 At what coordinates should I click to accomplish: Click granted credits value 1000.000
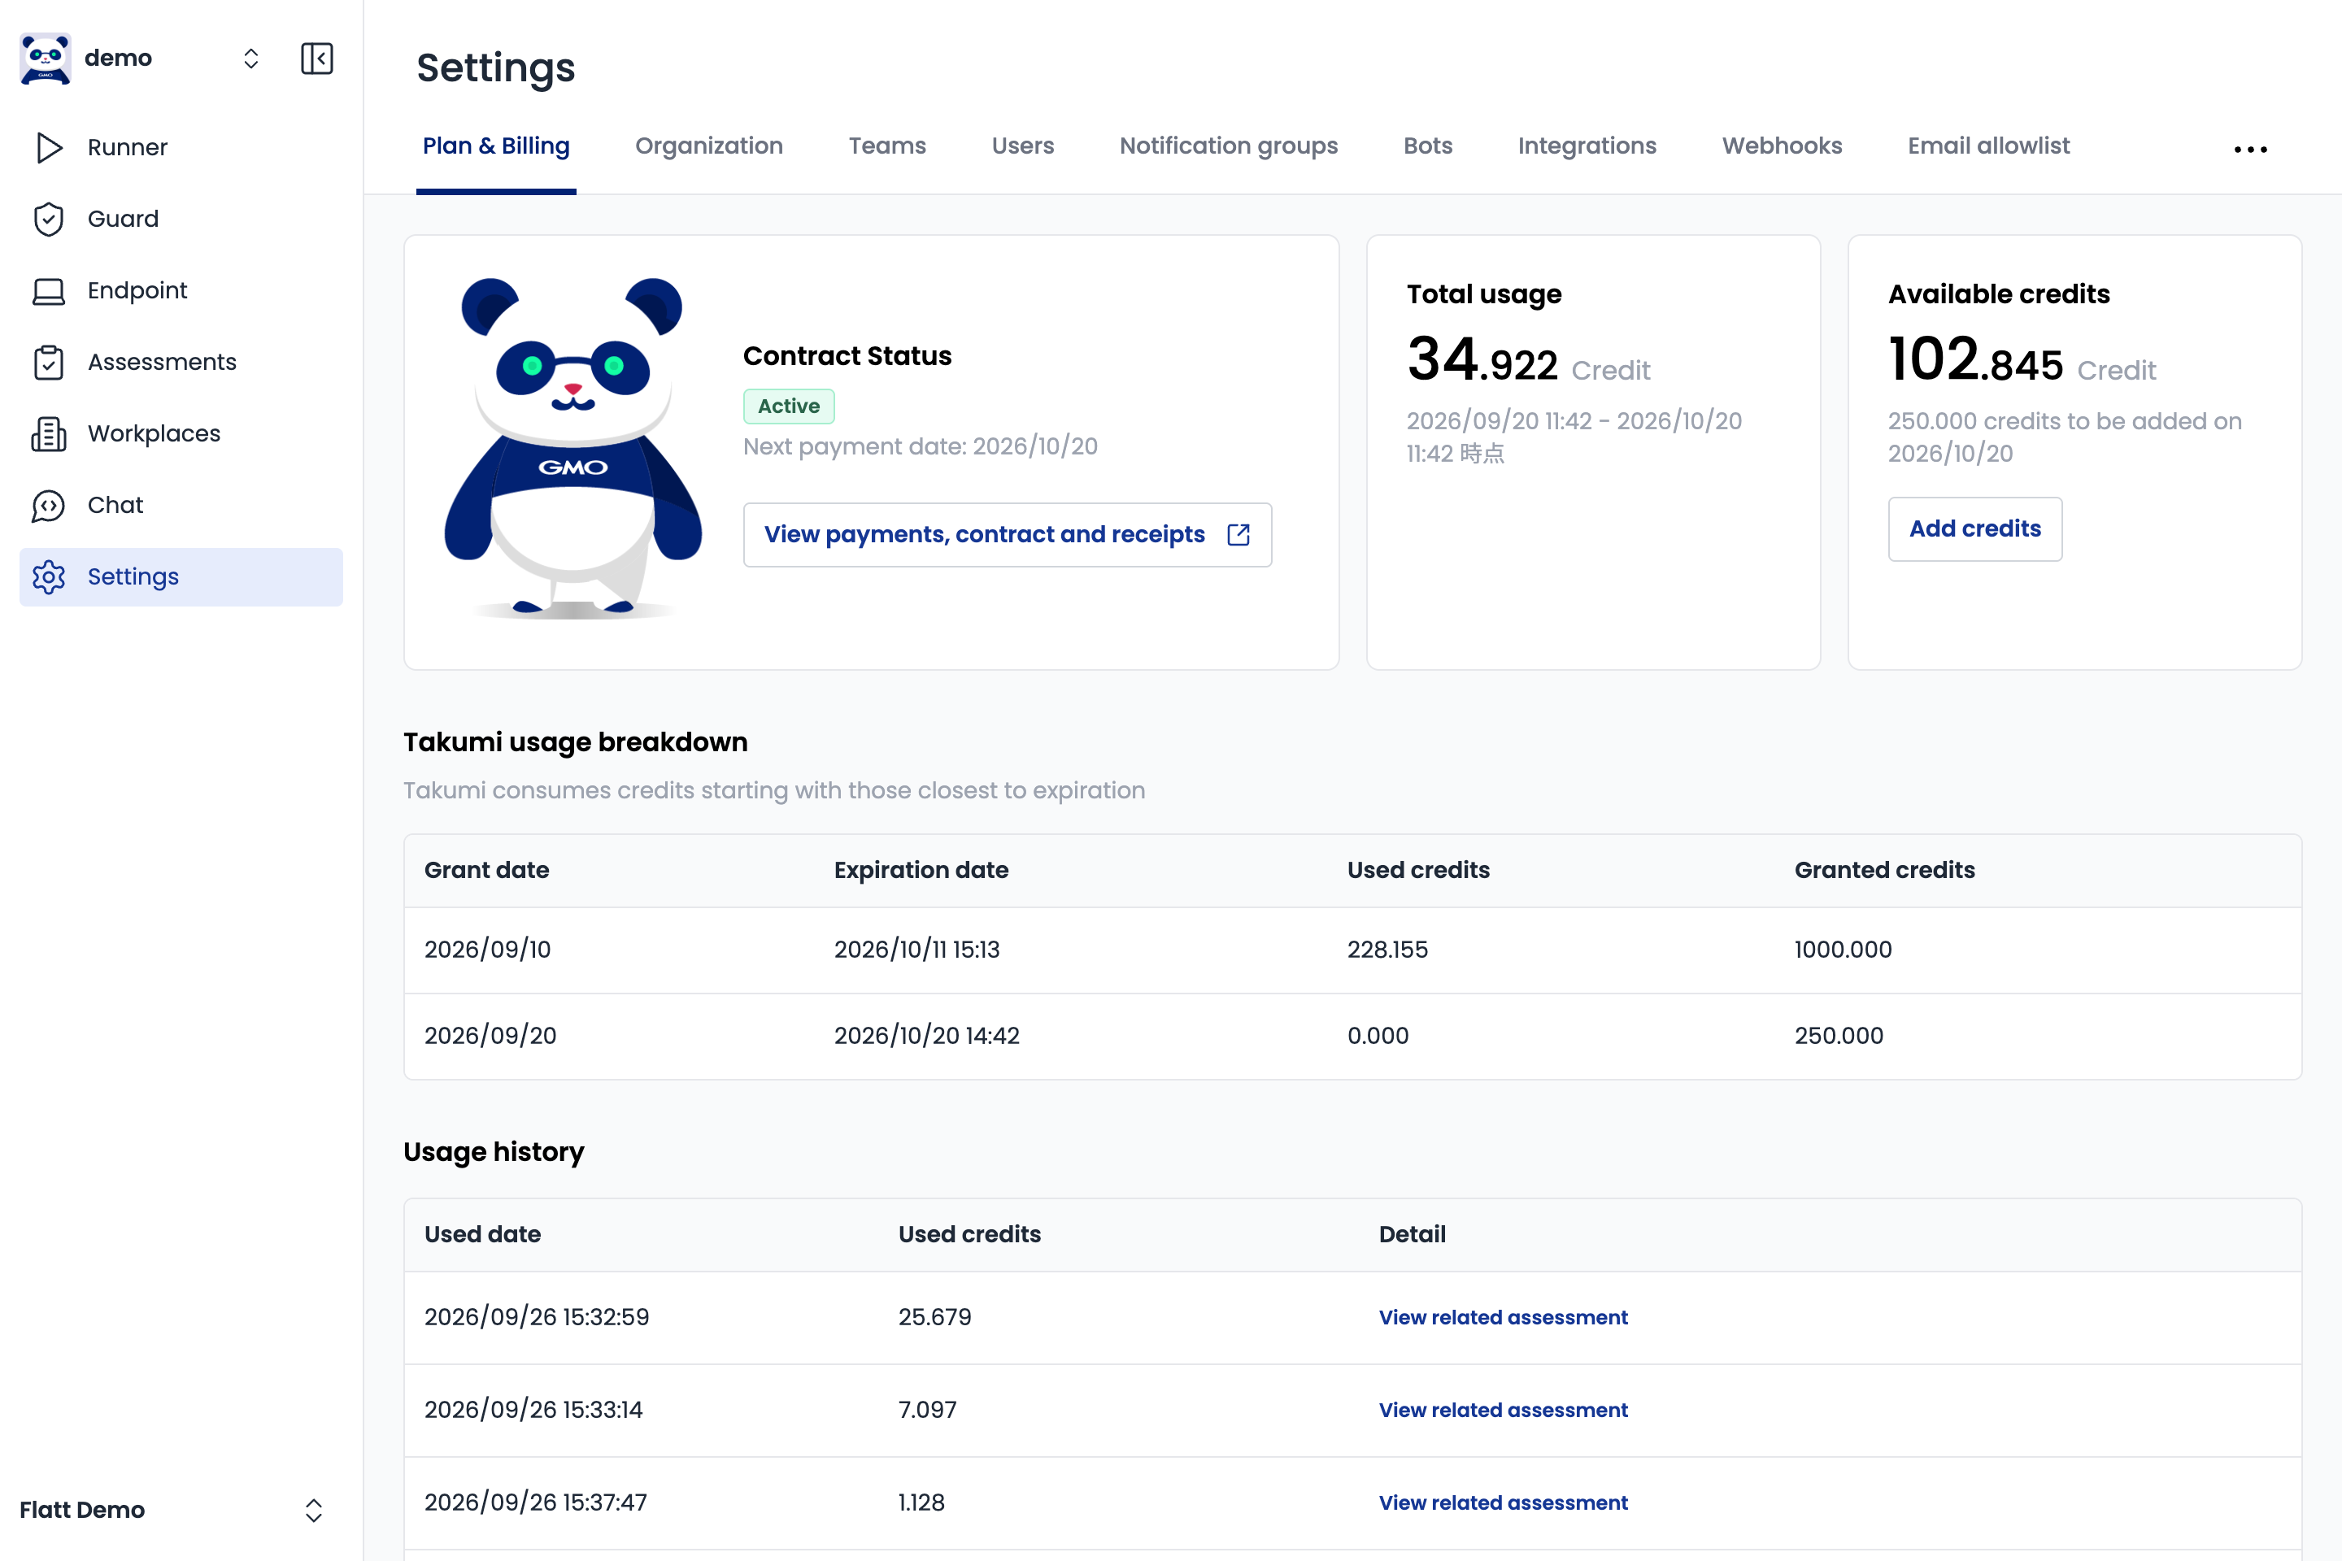1844,950
